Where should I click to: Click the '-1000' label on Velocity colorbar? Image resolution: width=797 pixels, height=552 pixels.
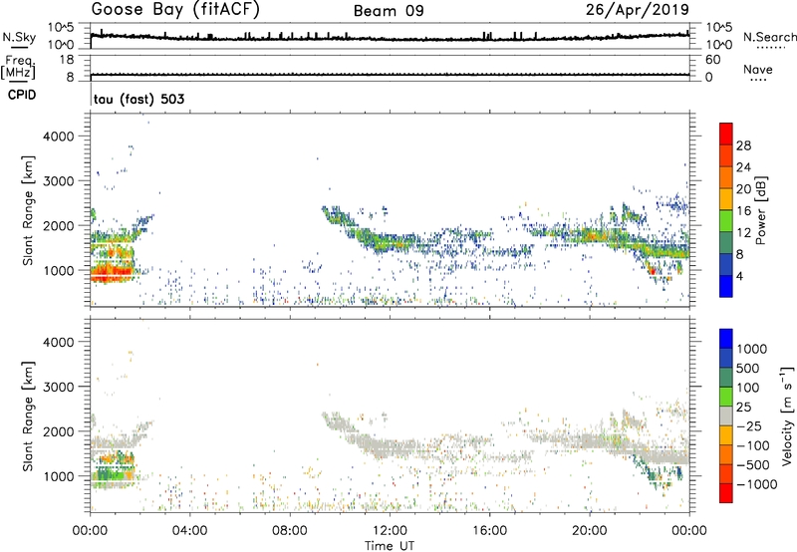click(x=756, y=484)
